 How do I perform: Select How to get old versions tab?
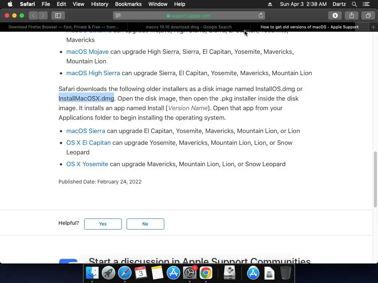pyautogui.click(x=310, y=27)
